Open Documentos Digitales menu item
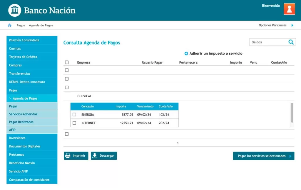 coord(32,146)
